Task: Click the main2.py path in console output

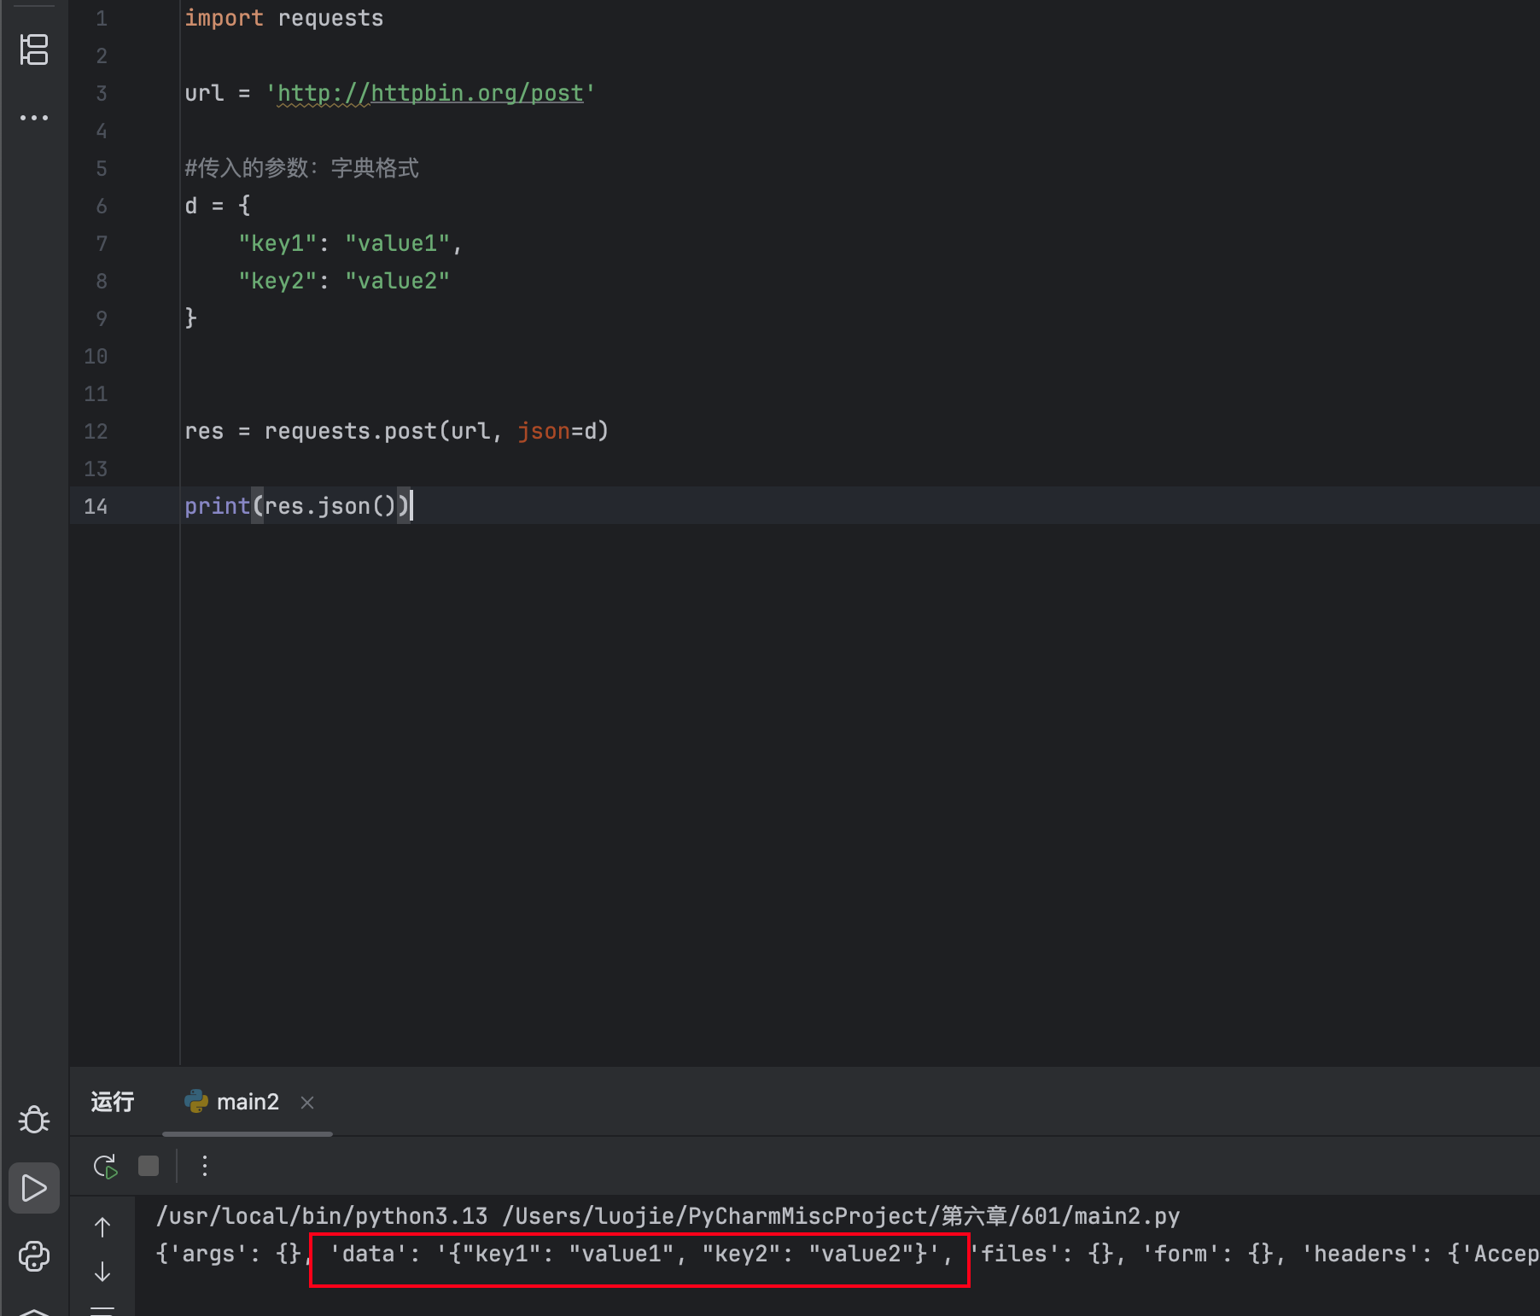Action: (841, 1216)
